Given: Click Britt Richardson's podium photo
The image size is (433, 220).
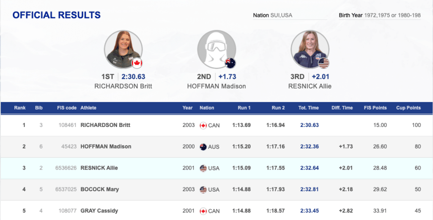Looking at the screenshot, I should [x=122, y=49].
